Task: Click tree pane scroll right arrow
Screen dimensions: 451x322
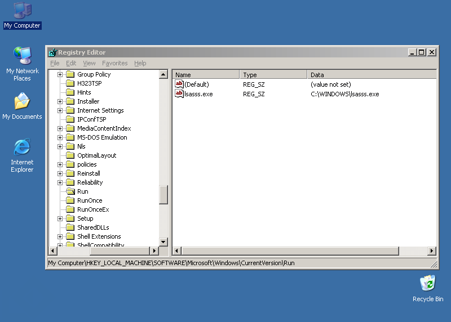Action: 154,251
